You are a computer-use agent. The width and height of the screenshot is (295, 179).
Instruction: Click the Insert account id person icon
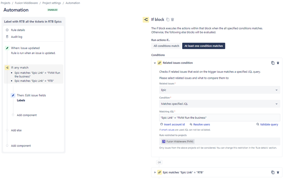(x=162, y=124)
